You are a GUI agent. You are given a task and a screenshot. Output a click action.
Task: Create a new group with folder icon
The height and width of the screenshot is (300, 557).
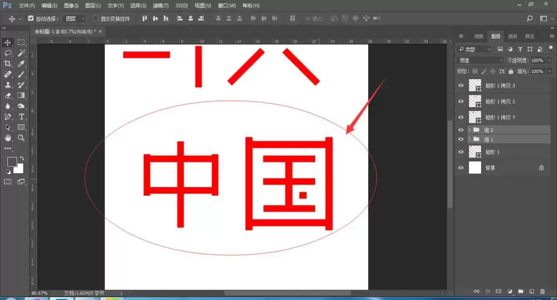520,292
